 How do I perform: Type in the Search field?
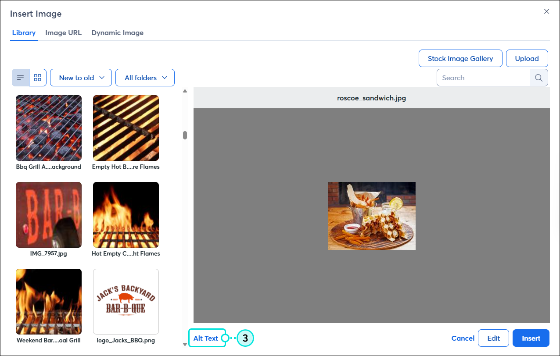[483, 78]
